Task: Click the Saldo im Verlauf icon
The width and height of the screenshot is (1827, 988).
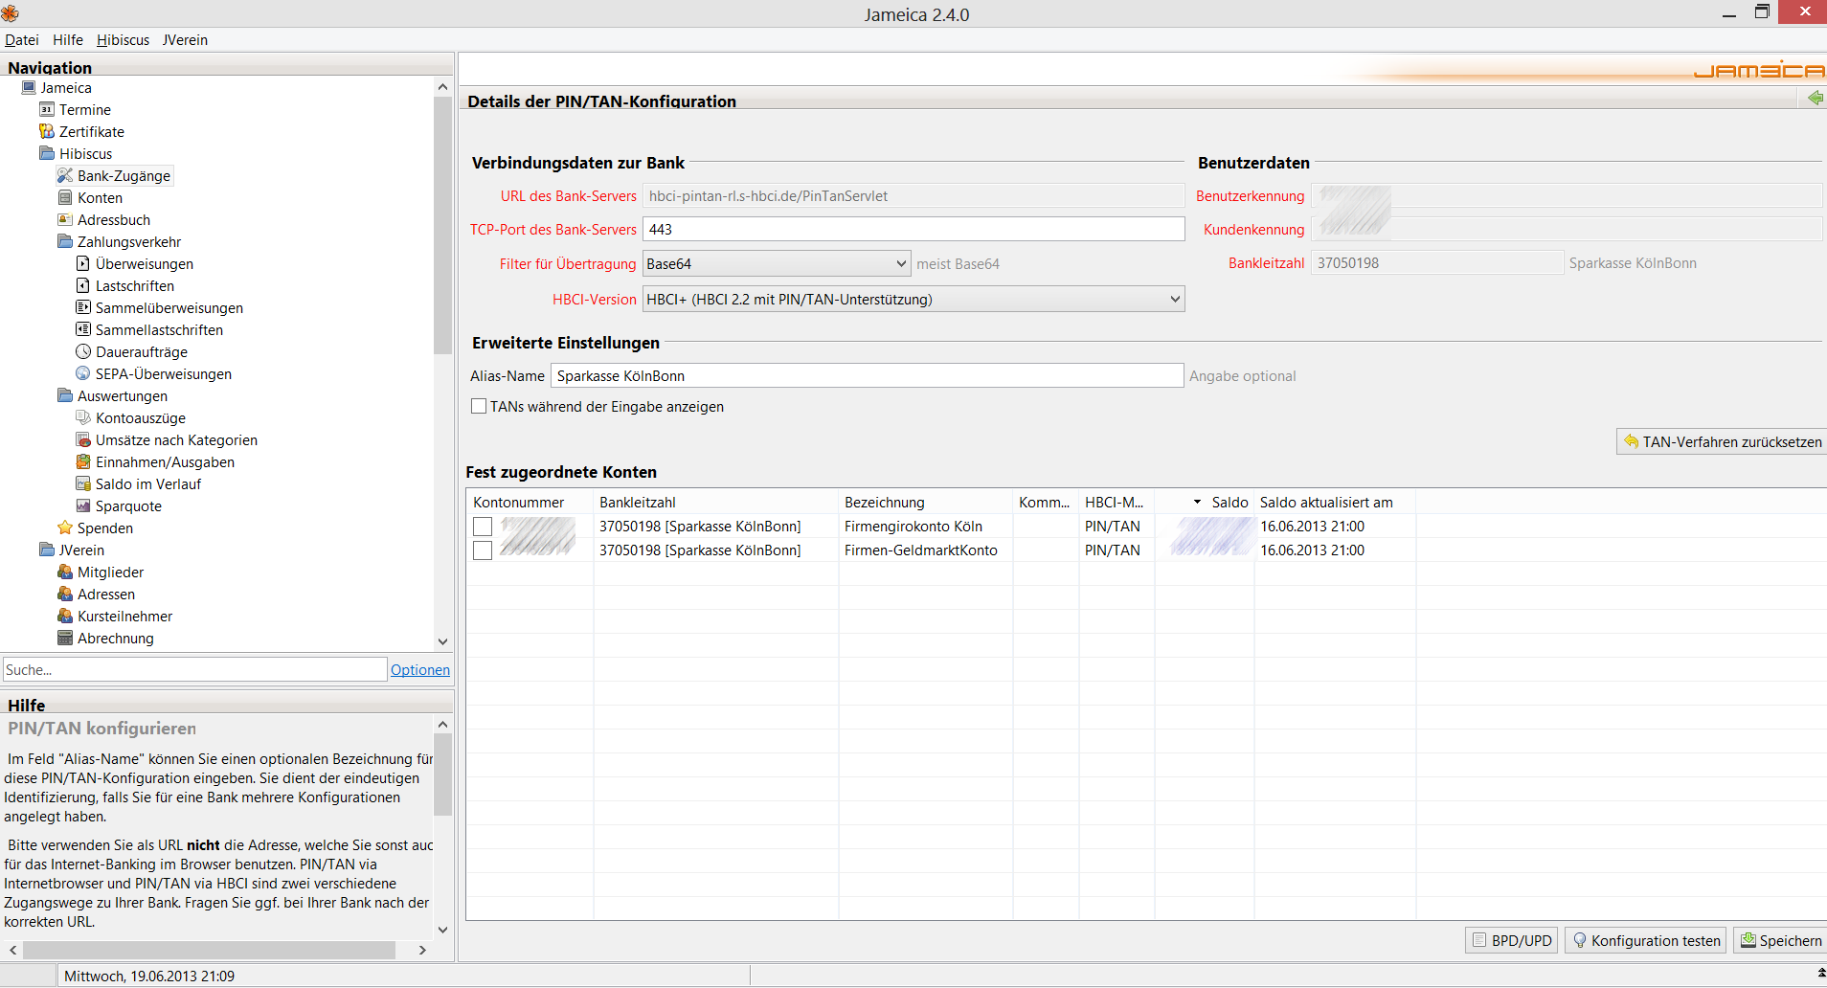Action: [x=83, y=483]
